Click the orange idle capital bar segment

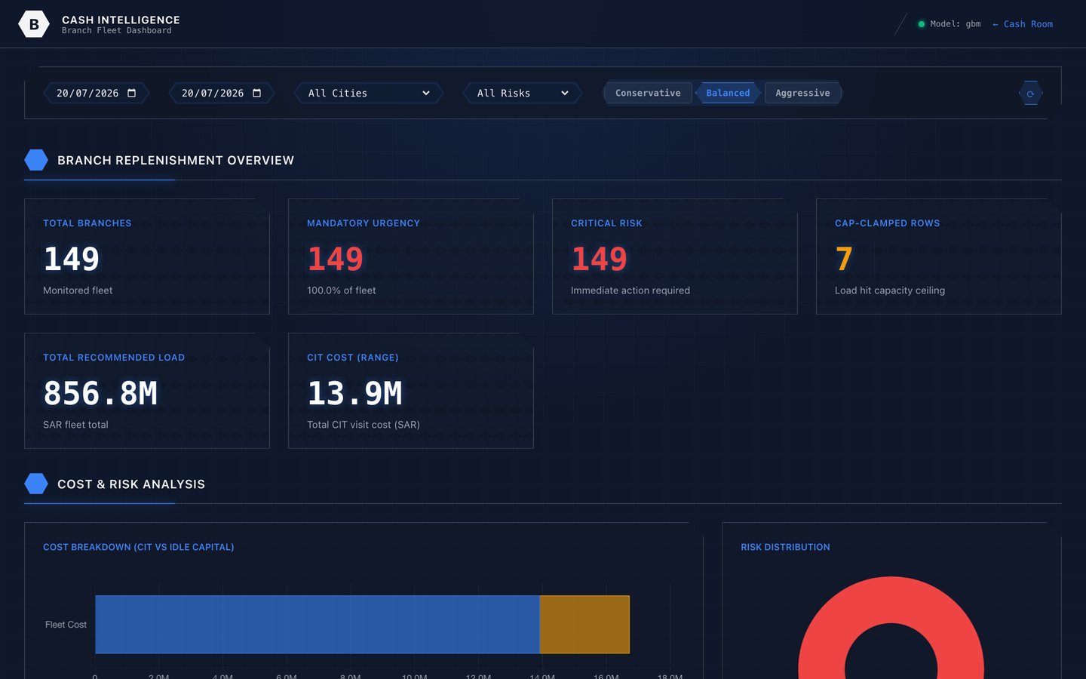(x=584, y=625)
